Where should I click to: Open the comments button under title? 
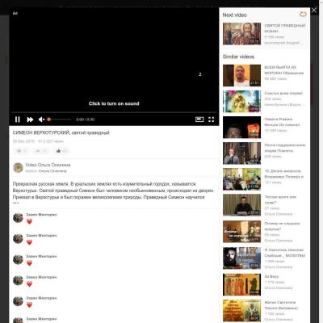[x=21, y=151]
